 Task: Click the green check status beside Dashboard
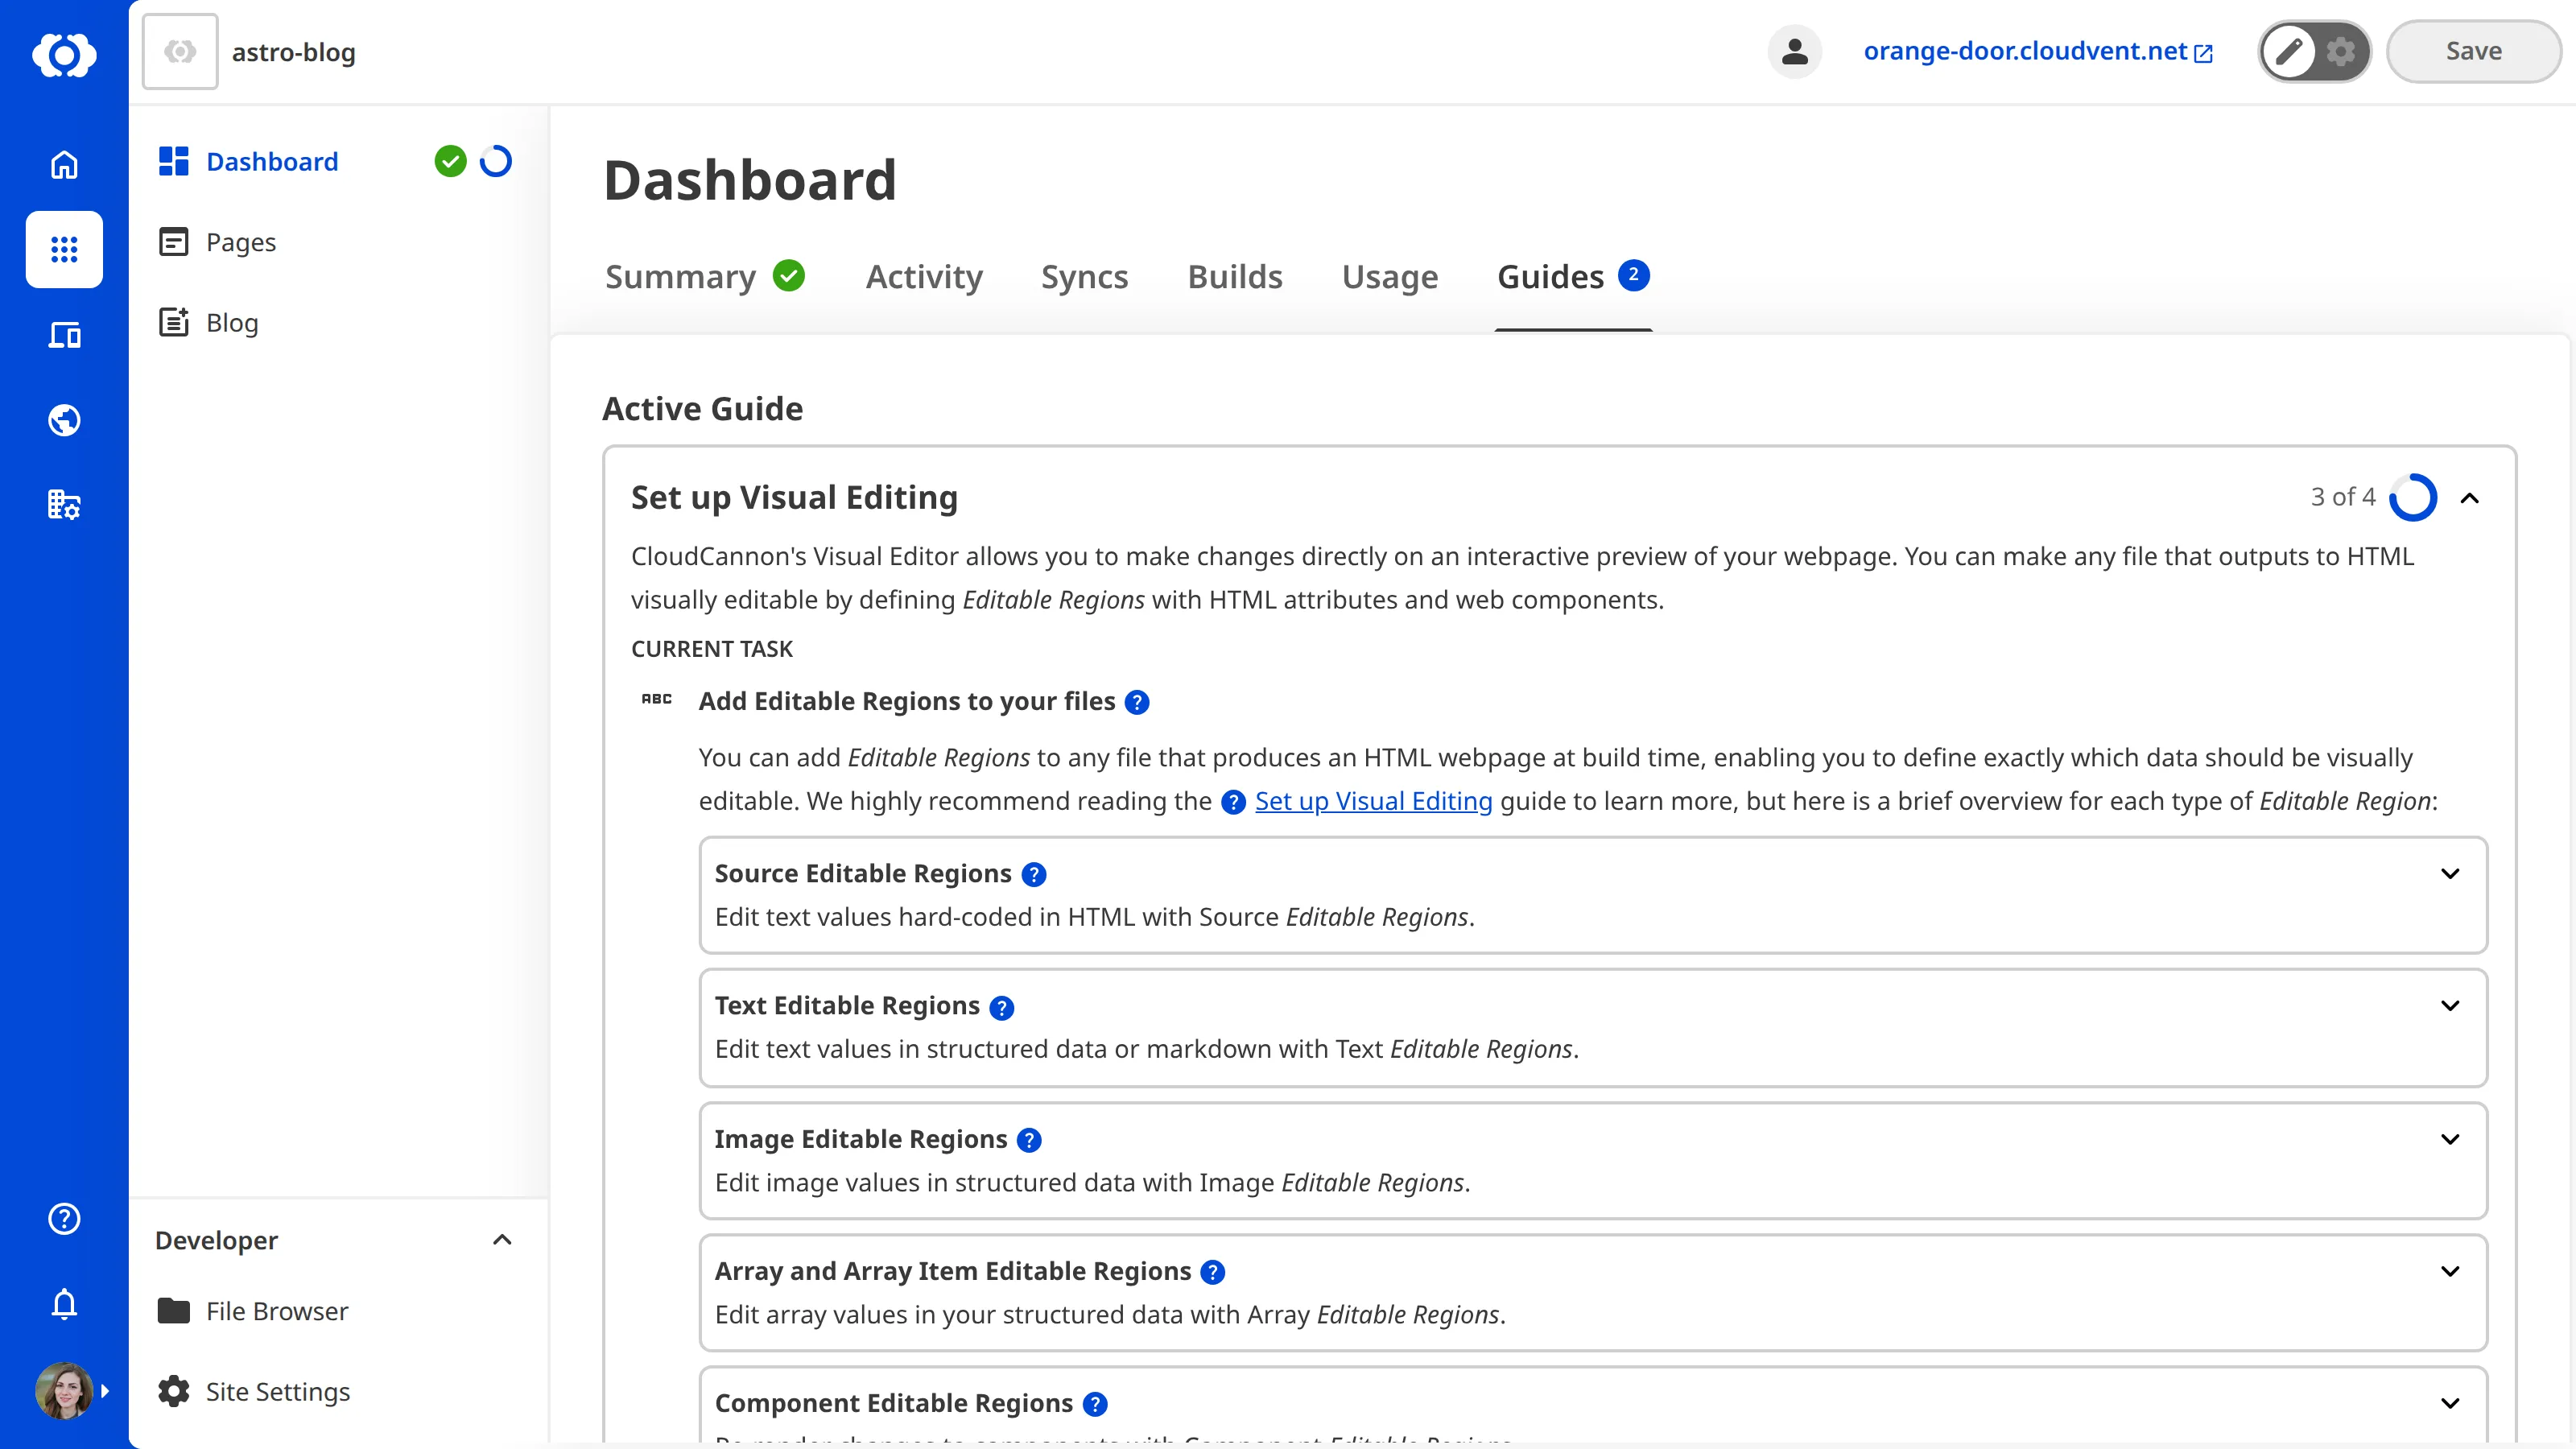coord(450,161)
